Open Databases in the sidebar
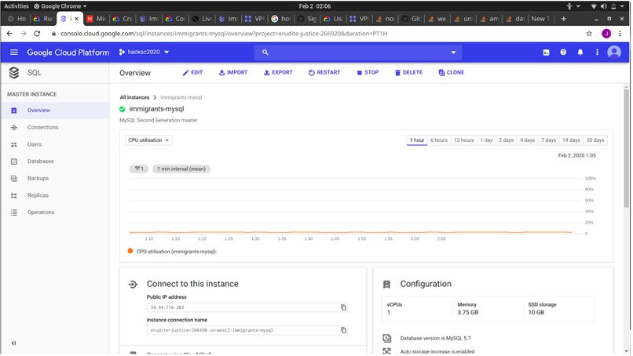 tap(55, 162)
